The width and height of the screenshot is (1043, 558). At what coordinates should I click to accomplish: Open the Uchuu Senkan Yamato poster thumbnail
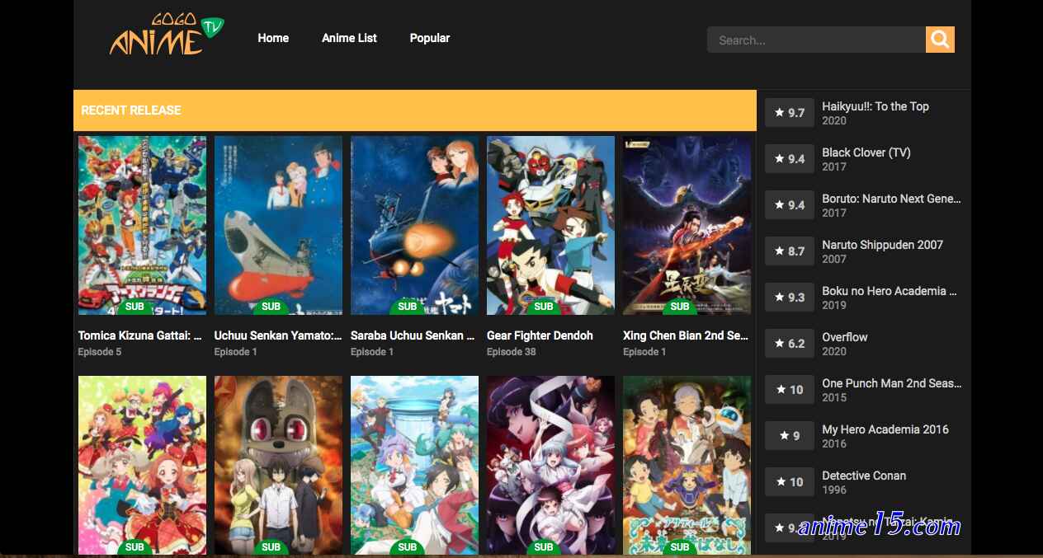pos(278,225)
